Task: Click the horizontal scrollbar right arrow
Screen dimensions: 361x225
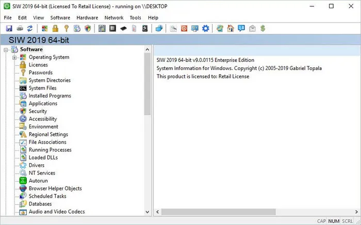Action: [x=356, y=212]
